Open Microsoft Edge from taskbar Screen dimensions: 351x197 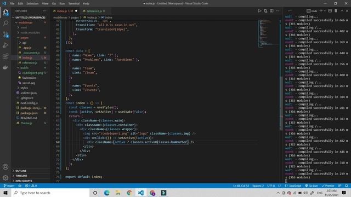tap(106, 193)
